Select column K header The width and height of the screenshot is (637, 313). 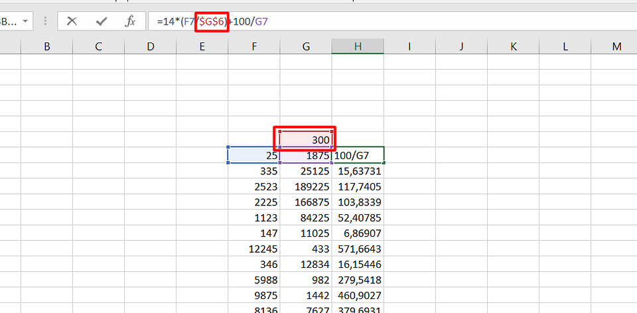coord(513,46)
